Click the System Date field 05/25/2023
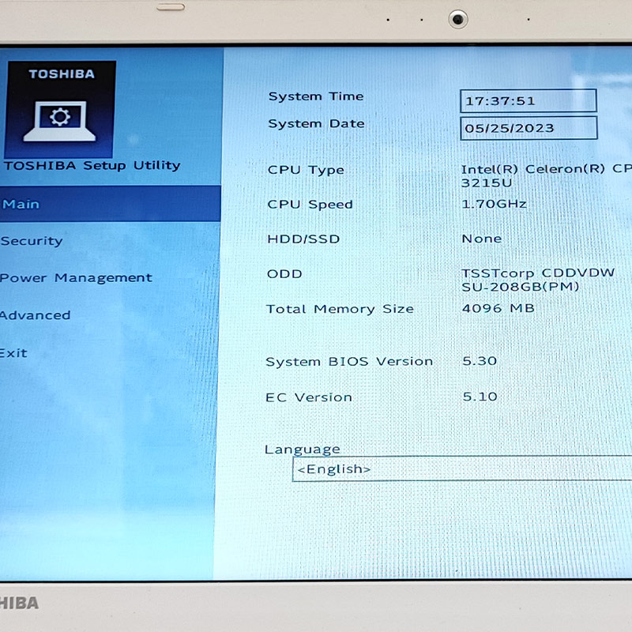 pos(529,128)
